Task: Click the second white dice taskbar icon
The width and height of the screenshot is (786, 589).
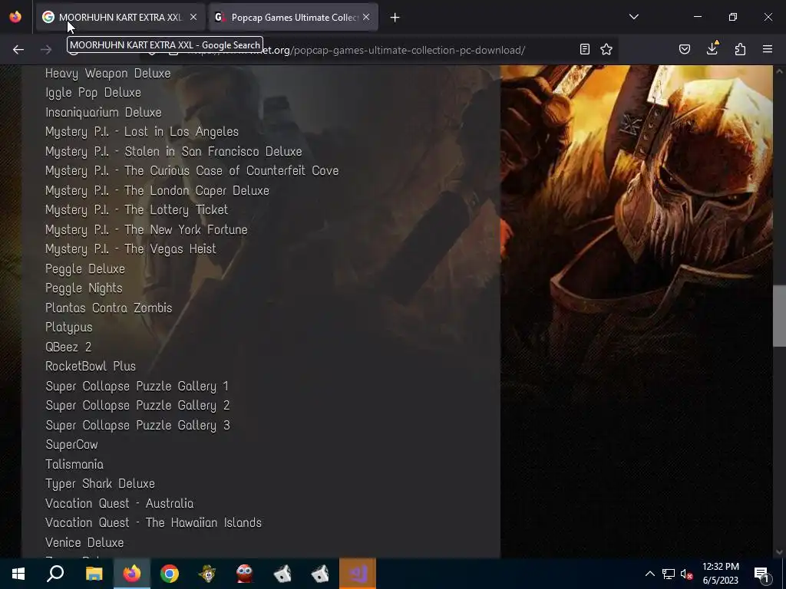Action: pyautogui.click(x=320, y=574)
